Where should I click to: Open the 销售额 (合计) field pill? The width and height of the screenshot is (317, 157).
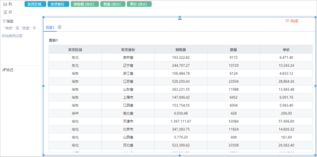coord(85,4)
